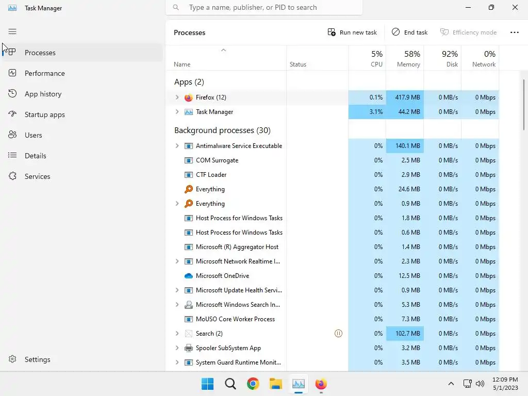Open Windows Start menu from taskbar
The width and height of the screenshot is (528, 396).
pyautogui.click(x=207, y=384)
